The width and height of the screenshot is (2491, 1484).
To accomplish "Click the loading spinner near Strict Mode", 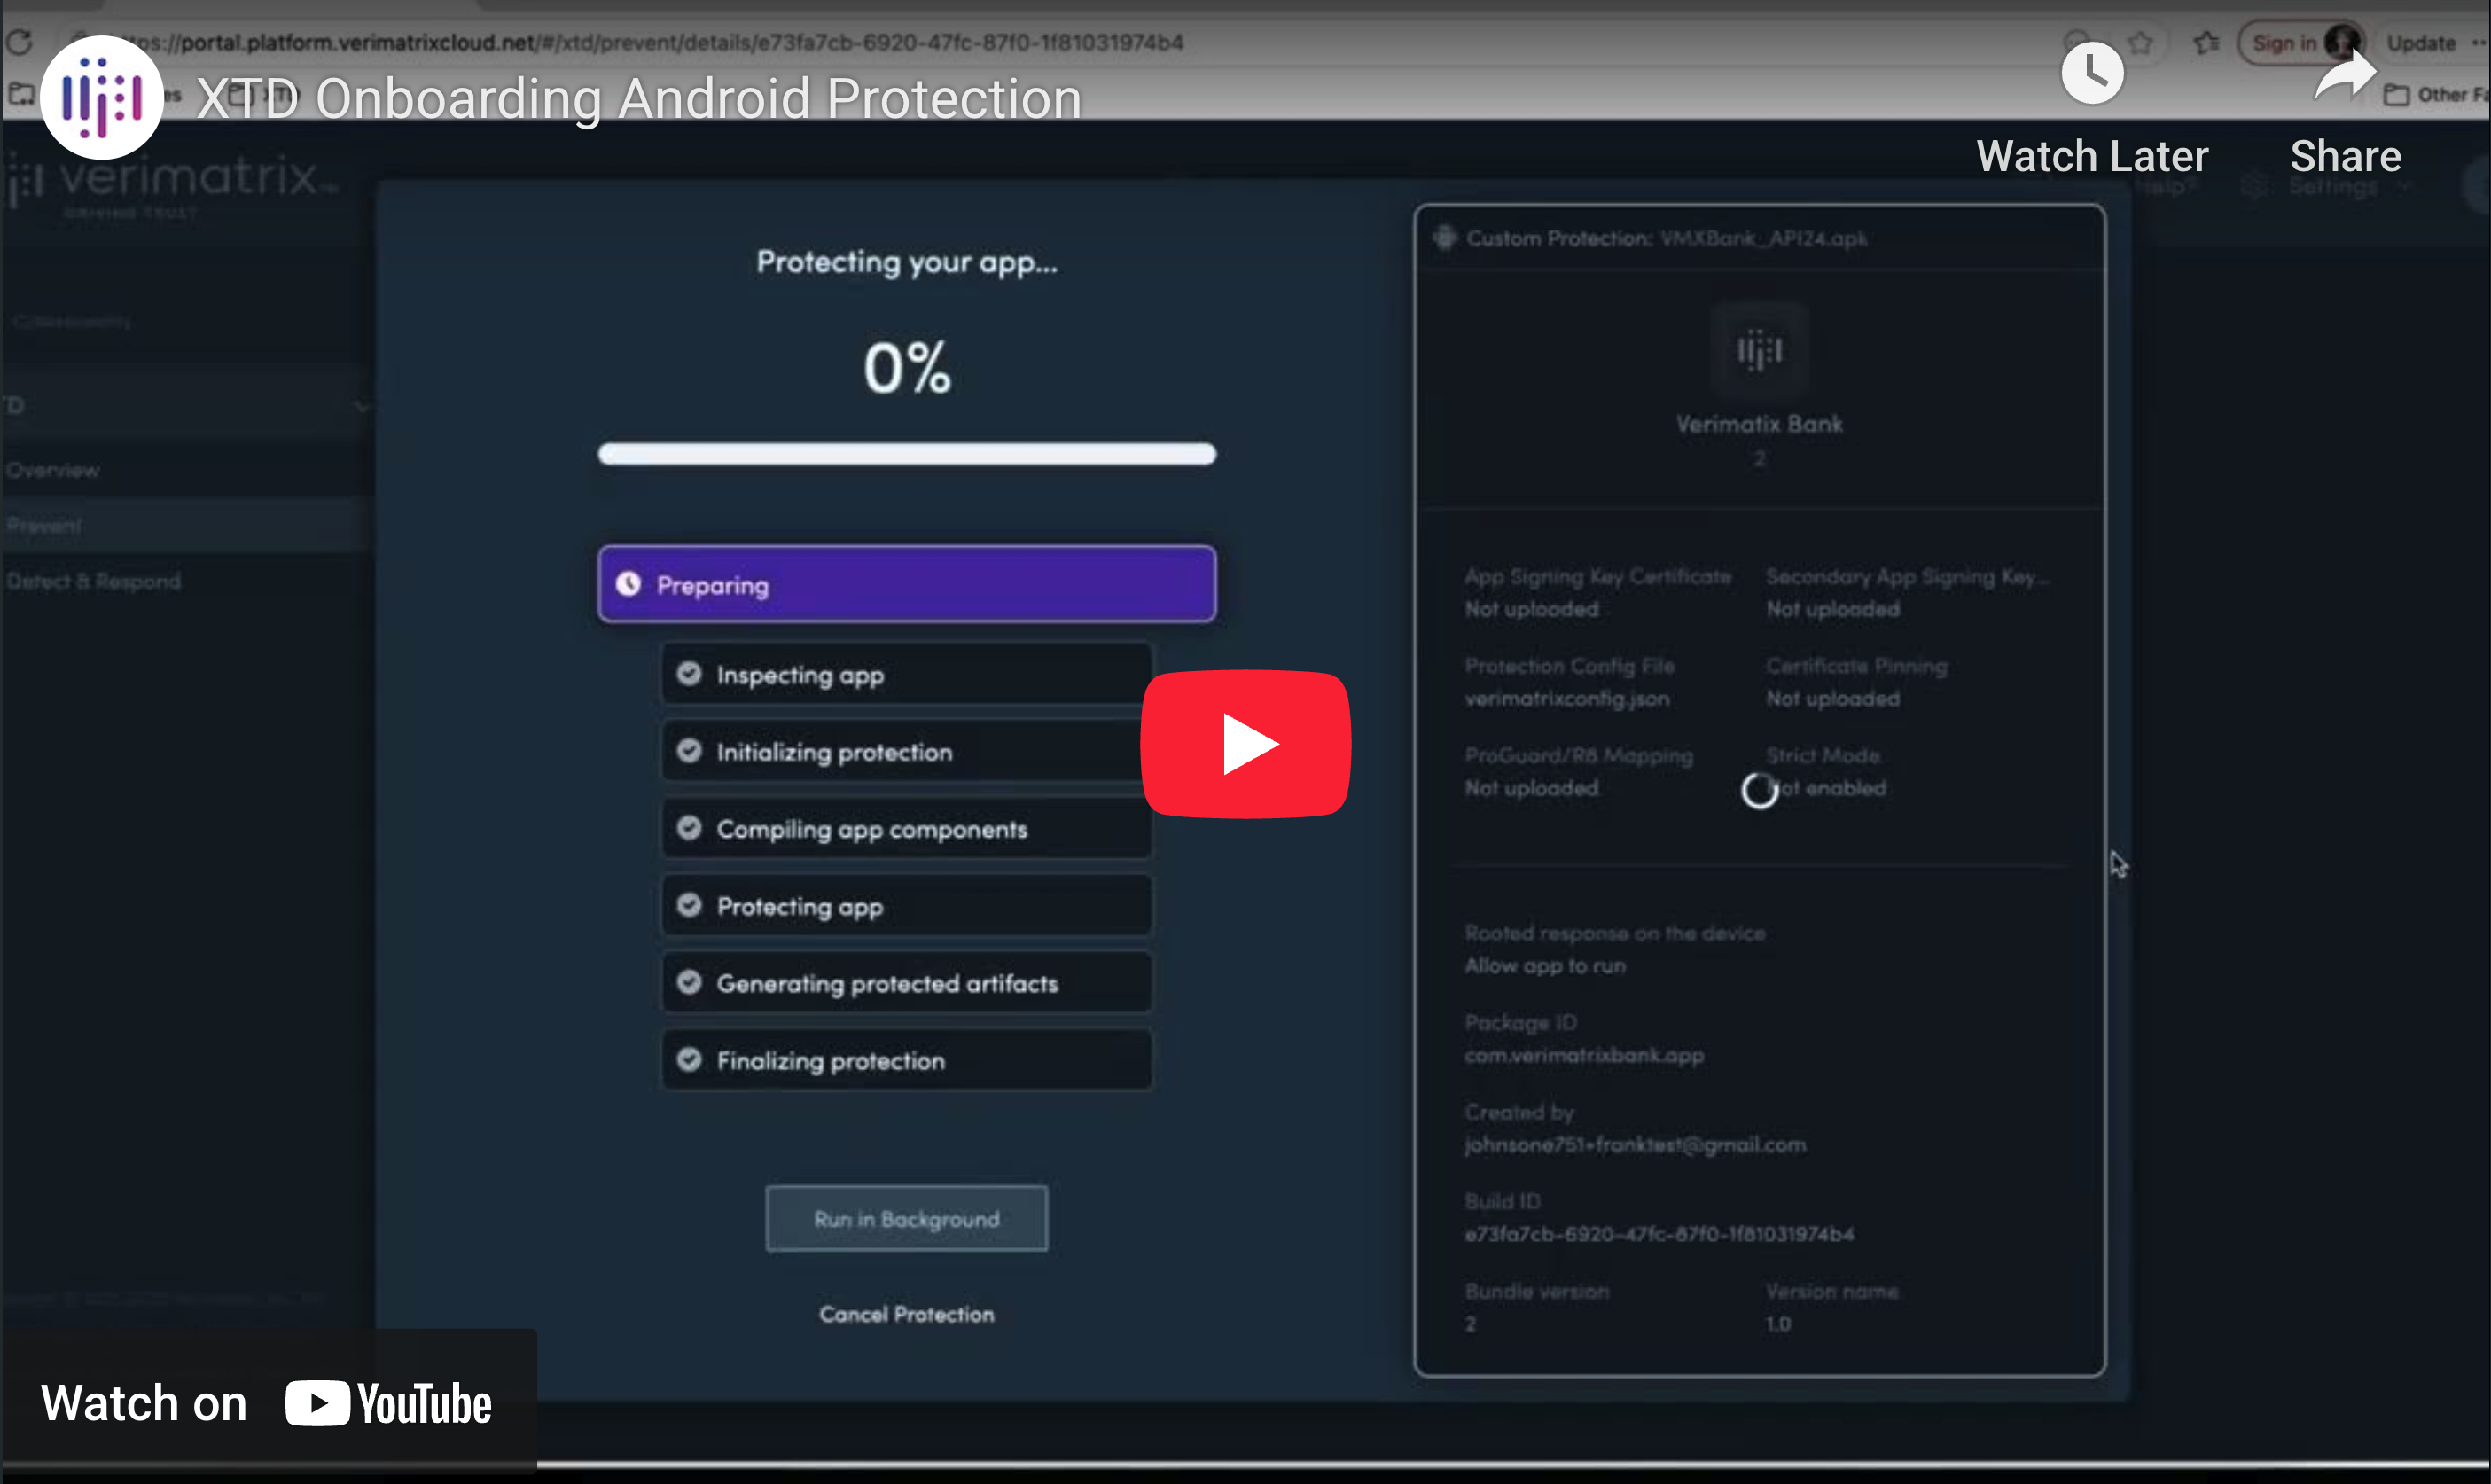I will (x=1759, y=790).
